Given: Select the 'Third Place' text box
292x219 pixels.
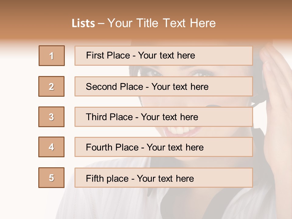Looking at the screenshot, I should pyautogui.click(x=164, y=117).
